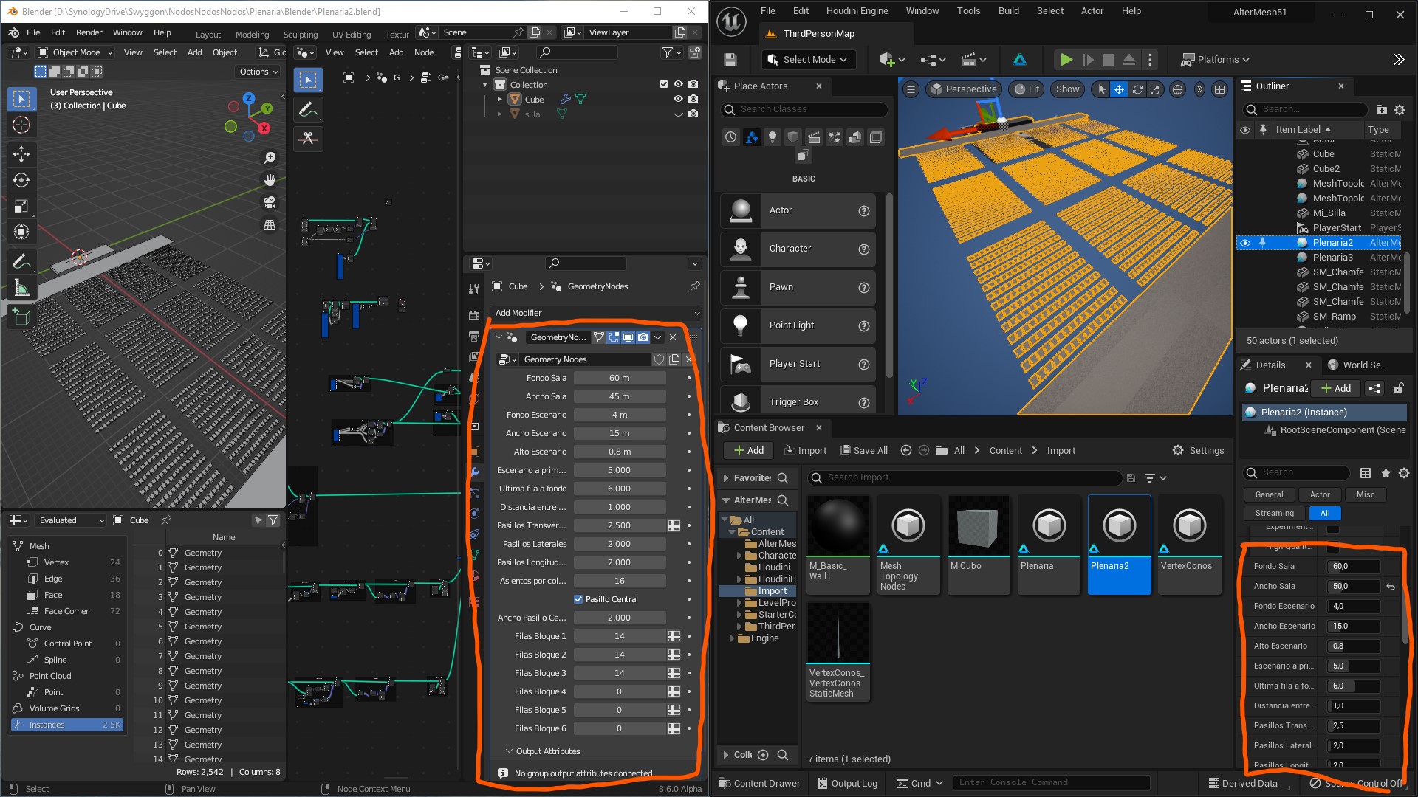Adjust Filas Bloque 1 value field
This screenshot has width=1418, height=797.
[x=620, y=636]
